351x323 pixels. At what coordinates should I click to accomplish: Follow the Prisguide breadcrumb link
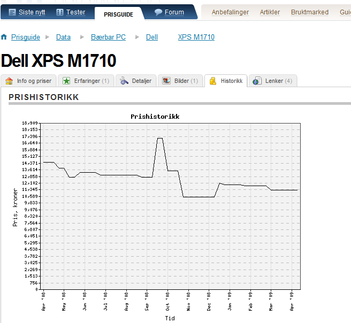click(x=26, y=37)
